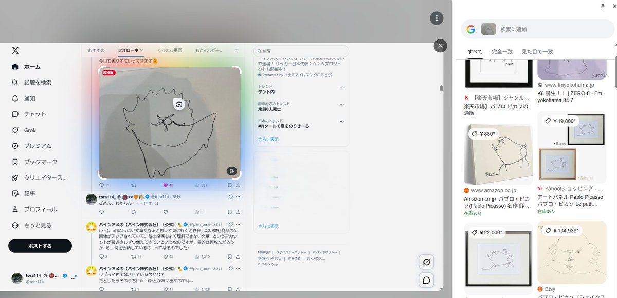The image size is (617, 298).
Task: Select the 完全一致 results tab
Action: (x=502, y=52)
